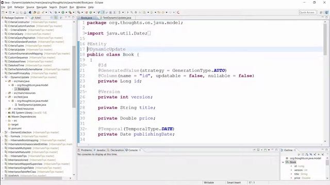Toggle Hide Non-Public Members in Outline
The width and height of the screenshot is (330, 185).
point(319,154)
